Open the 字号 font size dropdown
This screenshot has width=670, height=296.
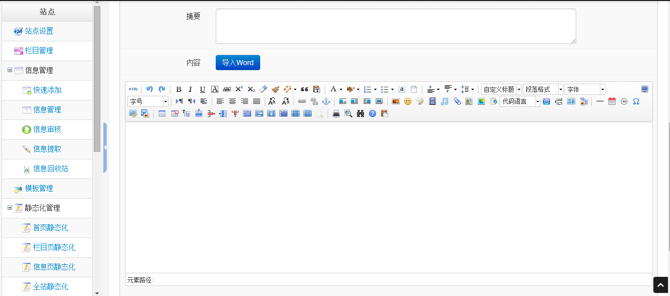pyautogui.click(x=148, y=101)
